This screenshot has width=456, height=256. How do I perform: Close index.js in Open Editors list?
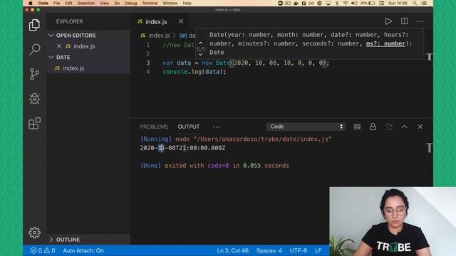pos(59,46)
